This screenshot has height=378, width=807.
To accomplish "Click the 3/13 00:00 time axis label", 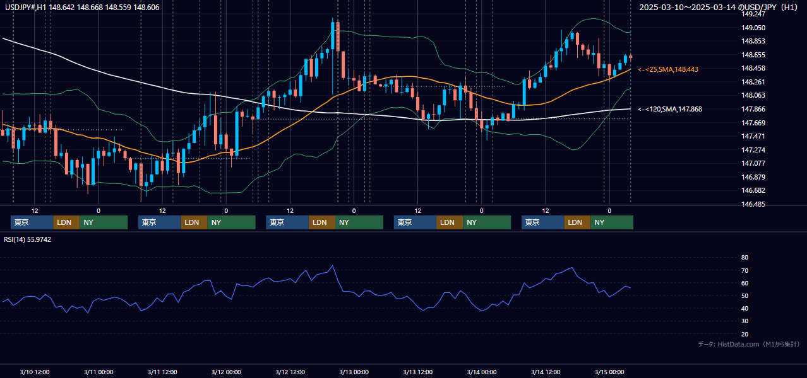I will point(354,372).
